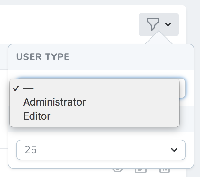This screenshot has width=200, height=177.
Task: Click the pointer arrow atop filter popup
Action: [159, 38]
